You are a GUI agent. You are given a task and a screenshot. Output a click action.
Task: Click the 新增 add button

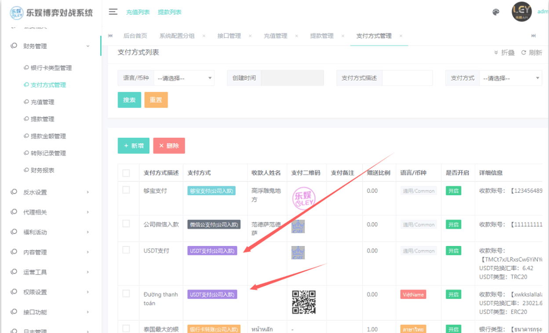[134, 146]
